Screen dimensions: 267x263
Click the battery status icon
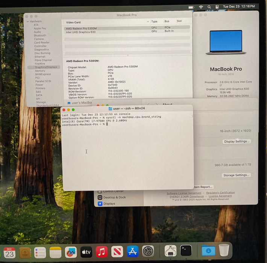tap(191, 7)
